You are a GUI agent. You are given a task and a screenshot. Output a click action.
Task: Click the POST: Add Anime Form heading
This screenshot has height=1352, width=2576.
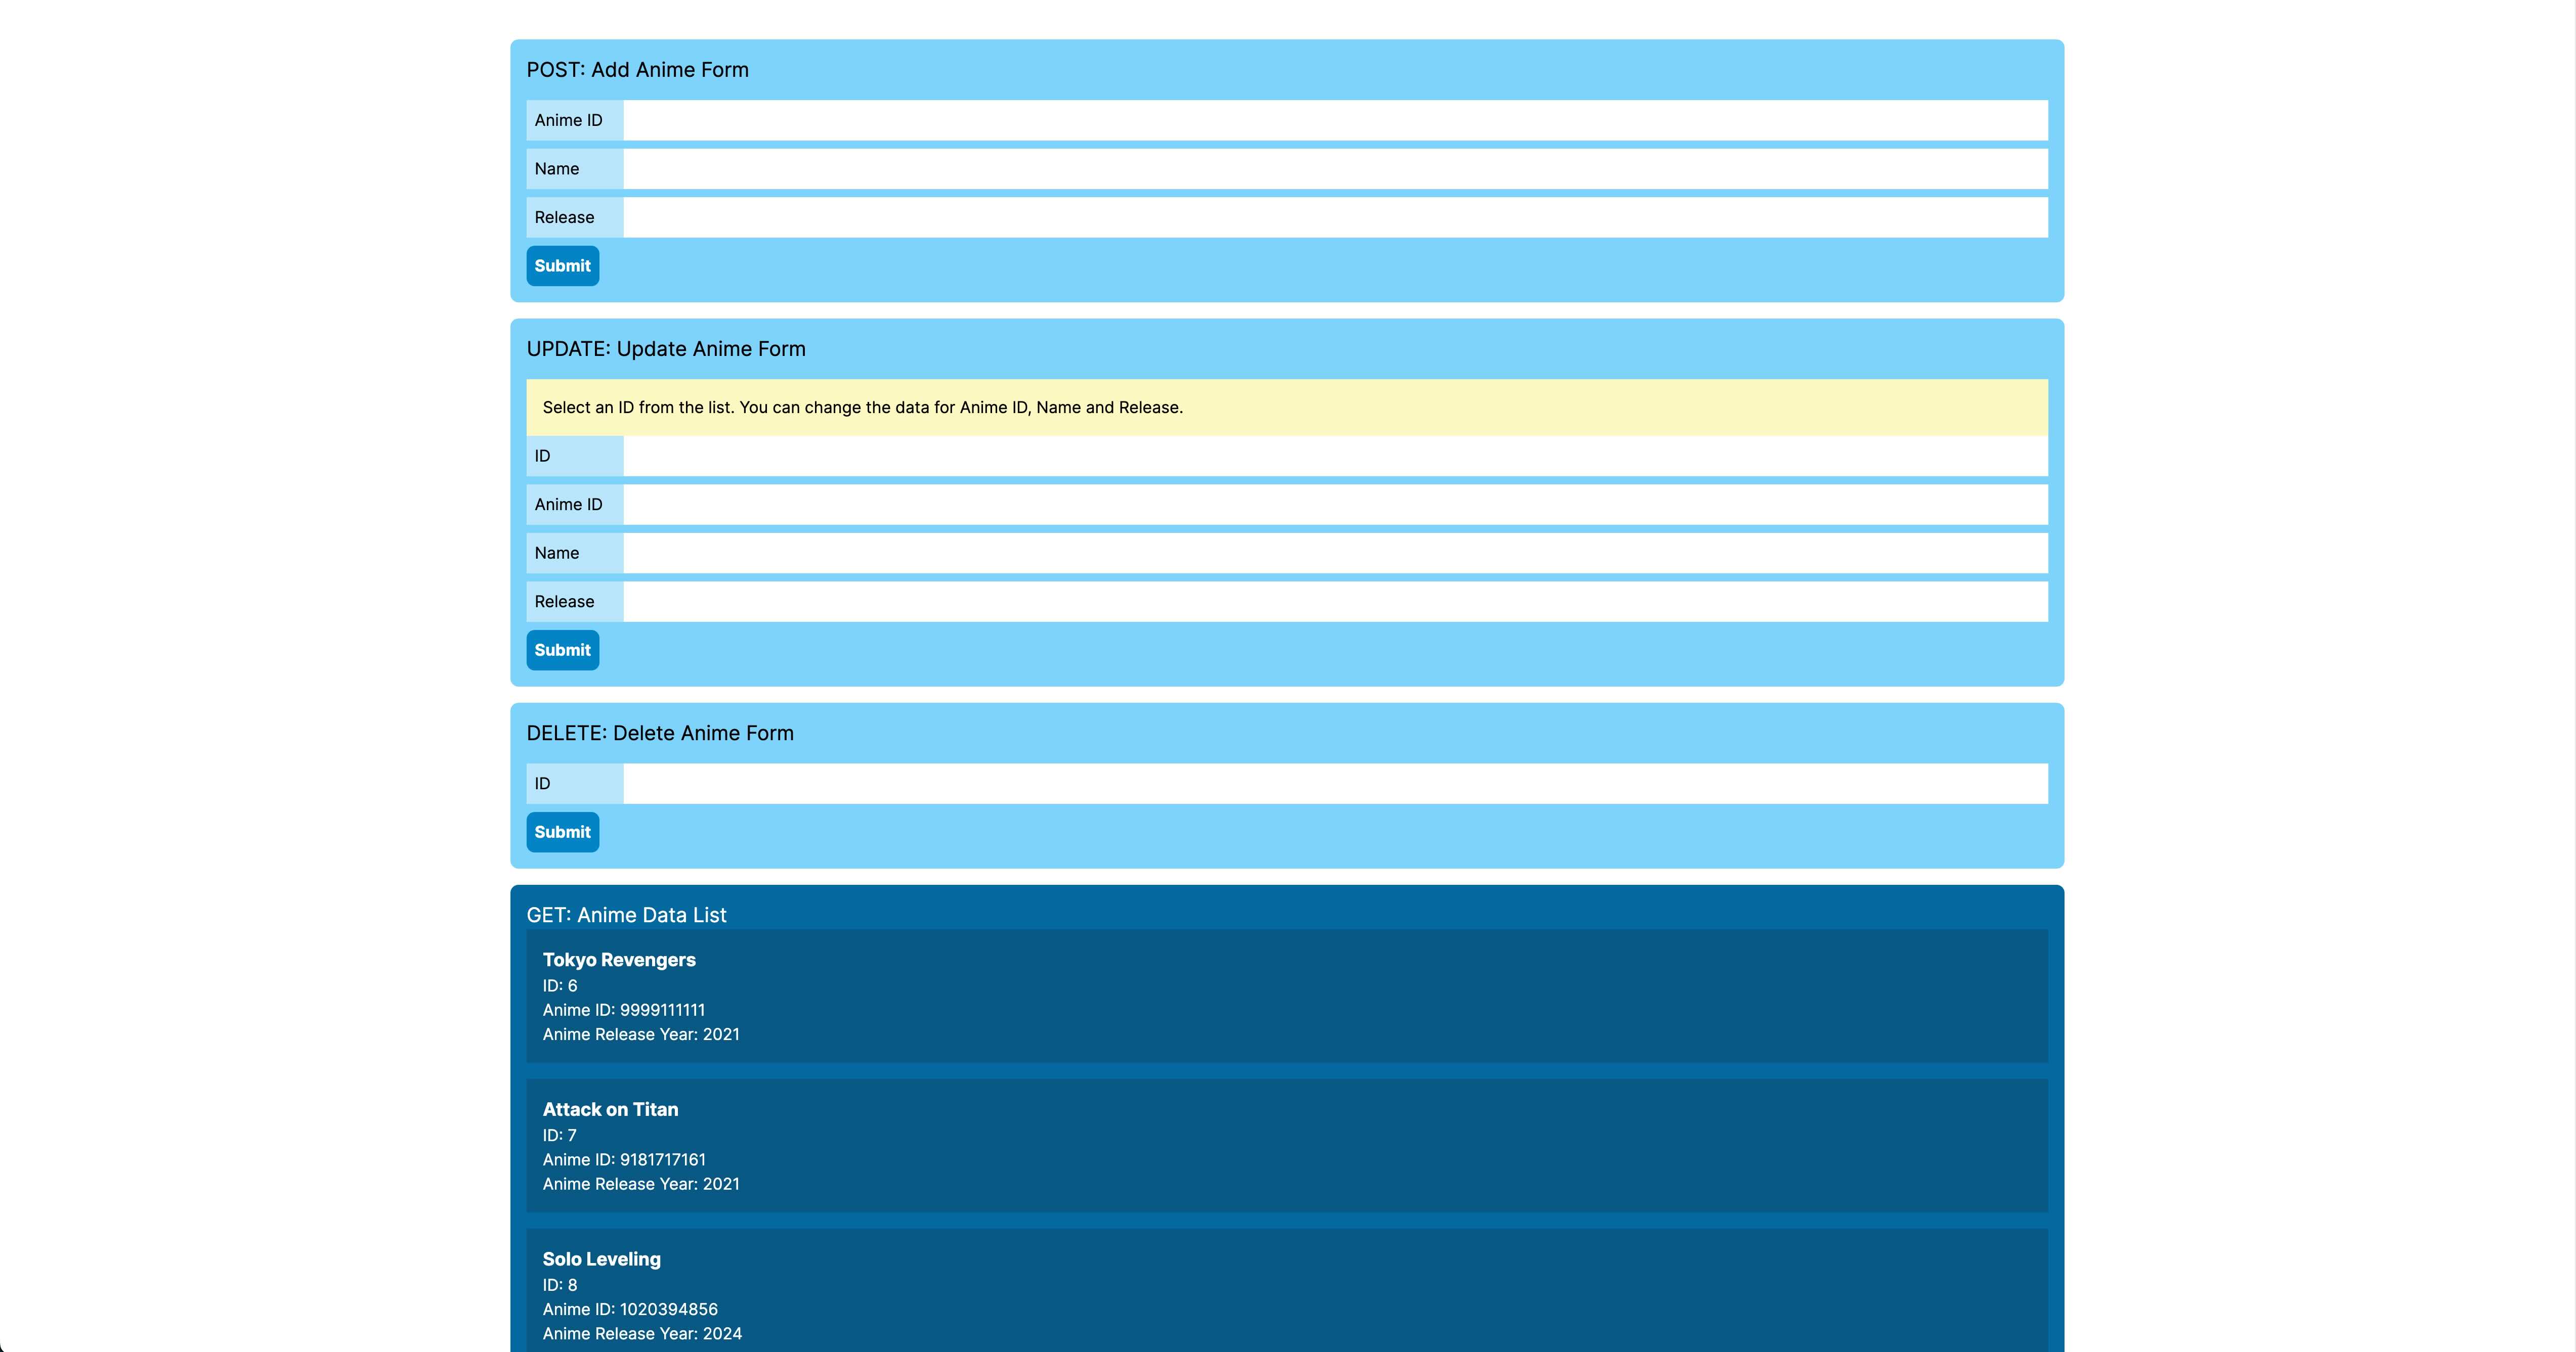point(637,70)
